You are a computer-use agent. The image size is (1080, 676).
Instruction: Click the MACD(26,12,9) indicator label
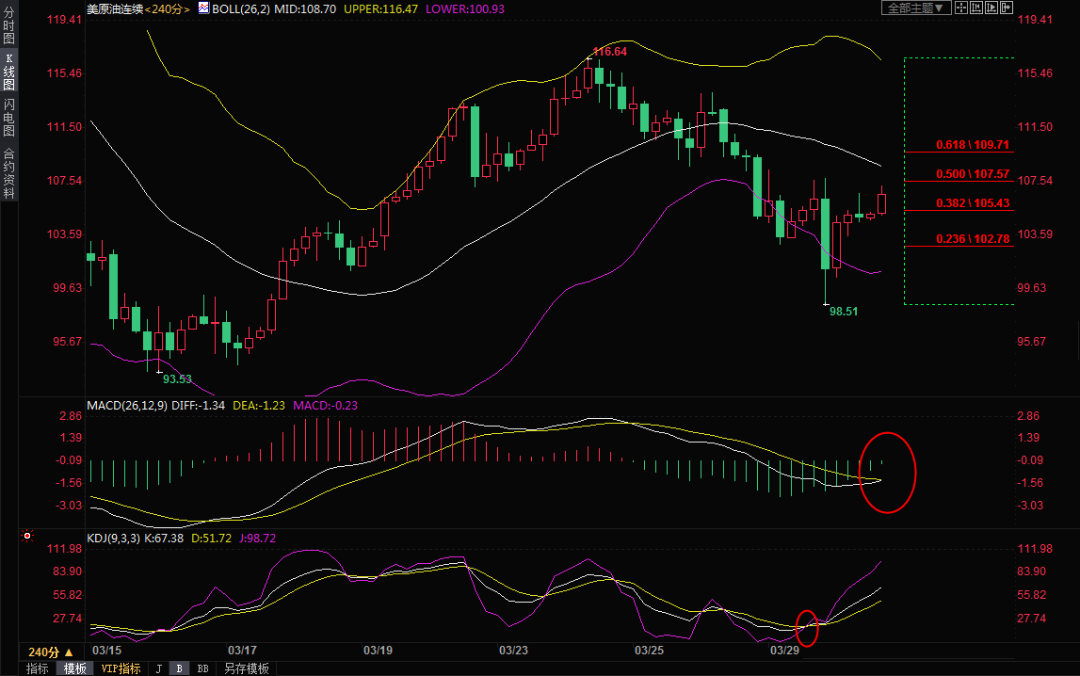126,406
